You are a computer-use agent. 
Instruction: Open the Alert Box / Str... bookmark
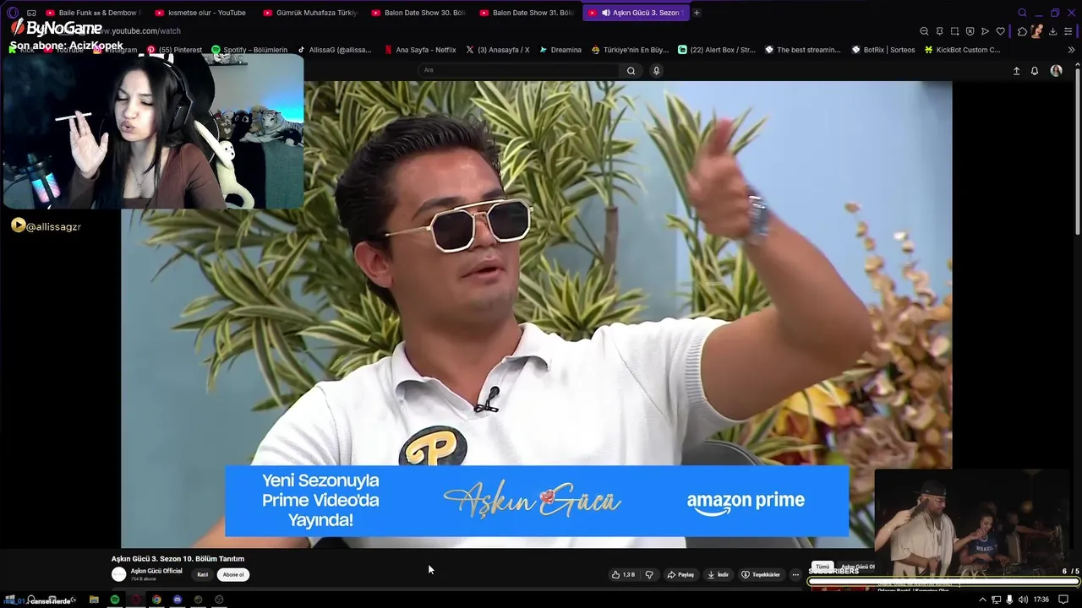click(717, 50)
